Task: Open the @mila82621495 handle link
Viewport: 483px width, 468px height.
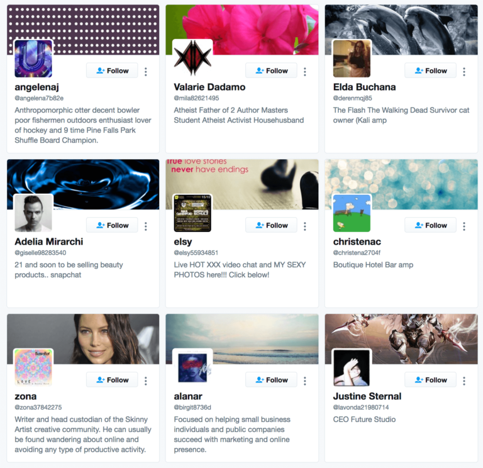Action: [196, 98]
